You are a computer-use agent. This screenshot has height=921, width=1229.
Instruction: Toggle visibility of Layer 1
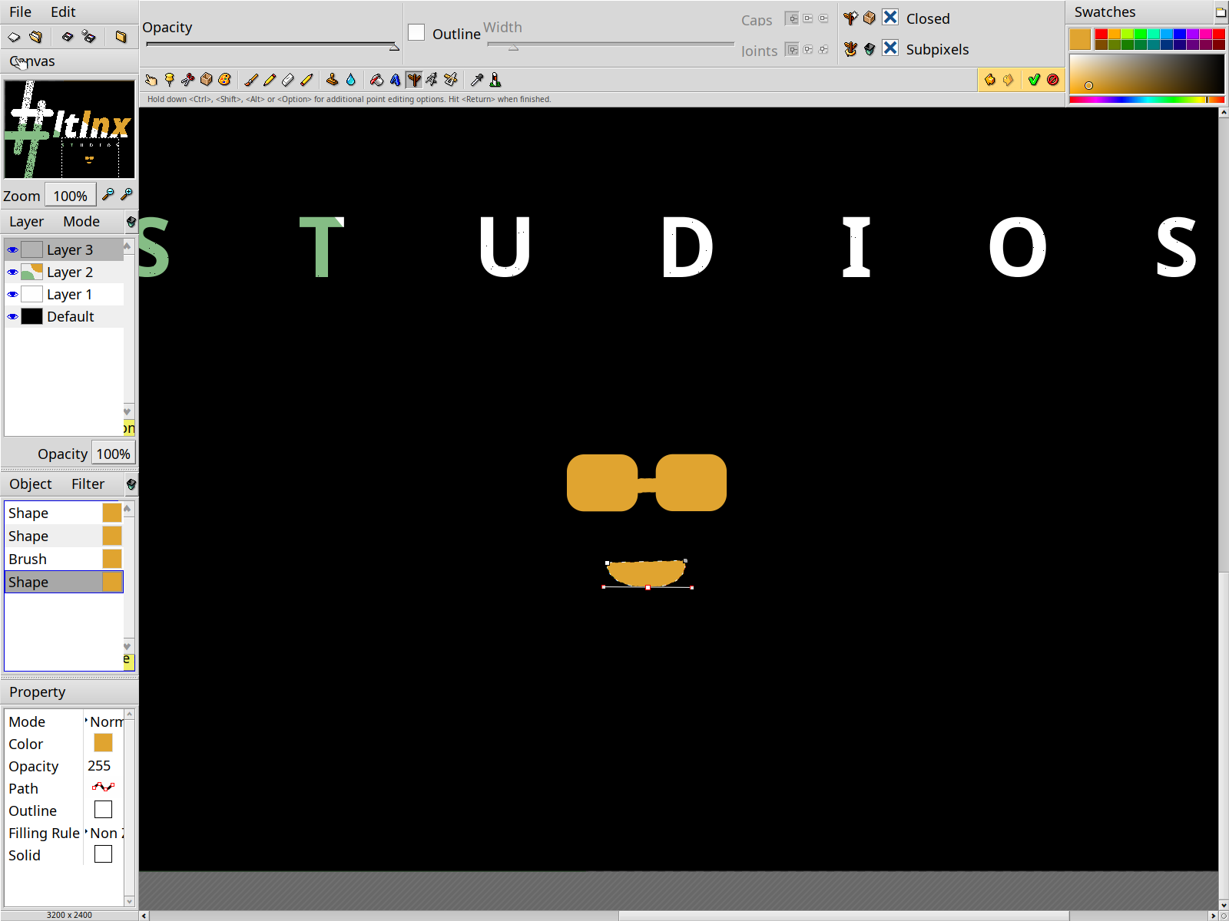13,294
